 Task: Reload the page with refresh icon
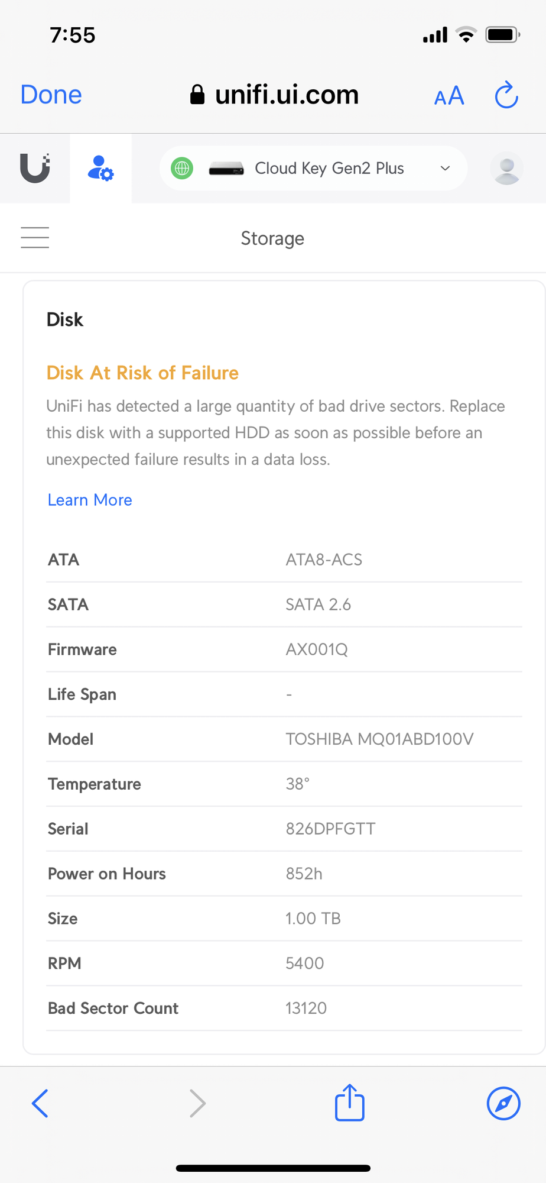pos(506,95)
